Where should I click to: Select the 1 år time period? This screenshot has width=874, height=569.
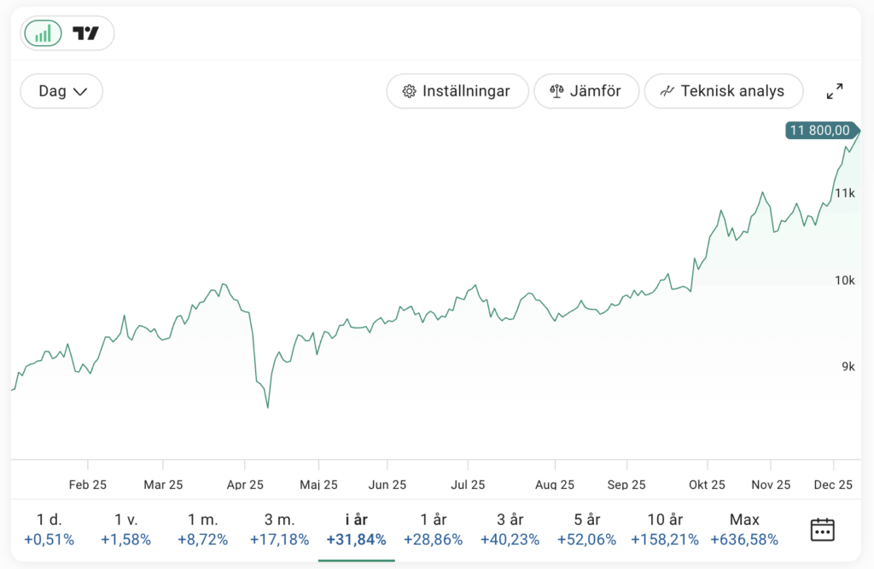click(x=434, y=530)
